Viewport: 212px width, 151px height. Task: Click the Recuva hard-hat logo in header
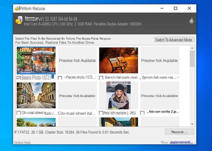pos(19,20)
